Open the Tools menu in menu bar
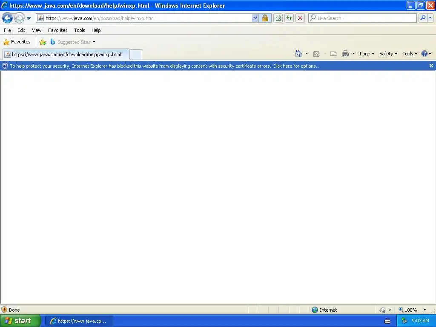Image resolution: width=436 pixels, height=327 pixels. coord(80,30)
